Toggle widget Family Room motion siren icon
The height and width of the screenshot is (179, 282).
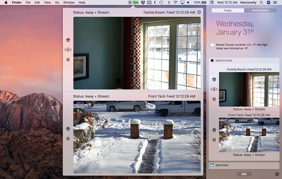[x=214, y=89]
